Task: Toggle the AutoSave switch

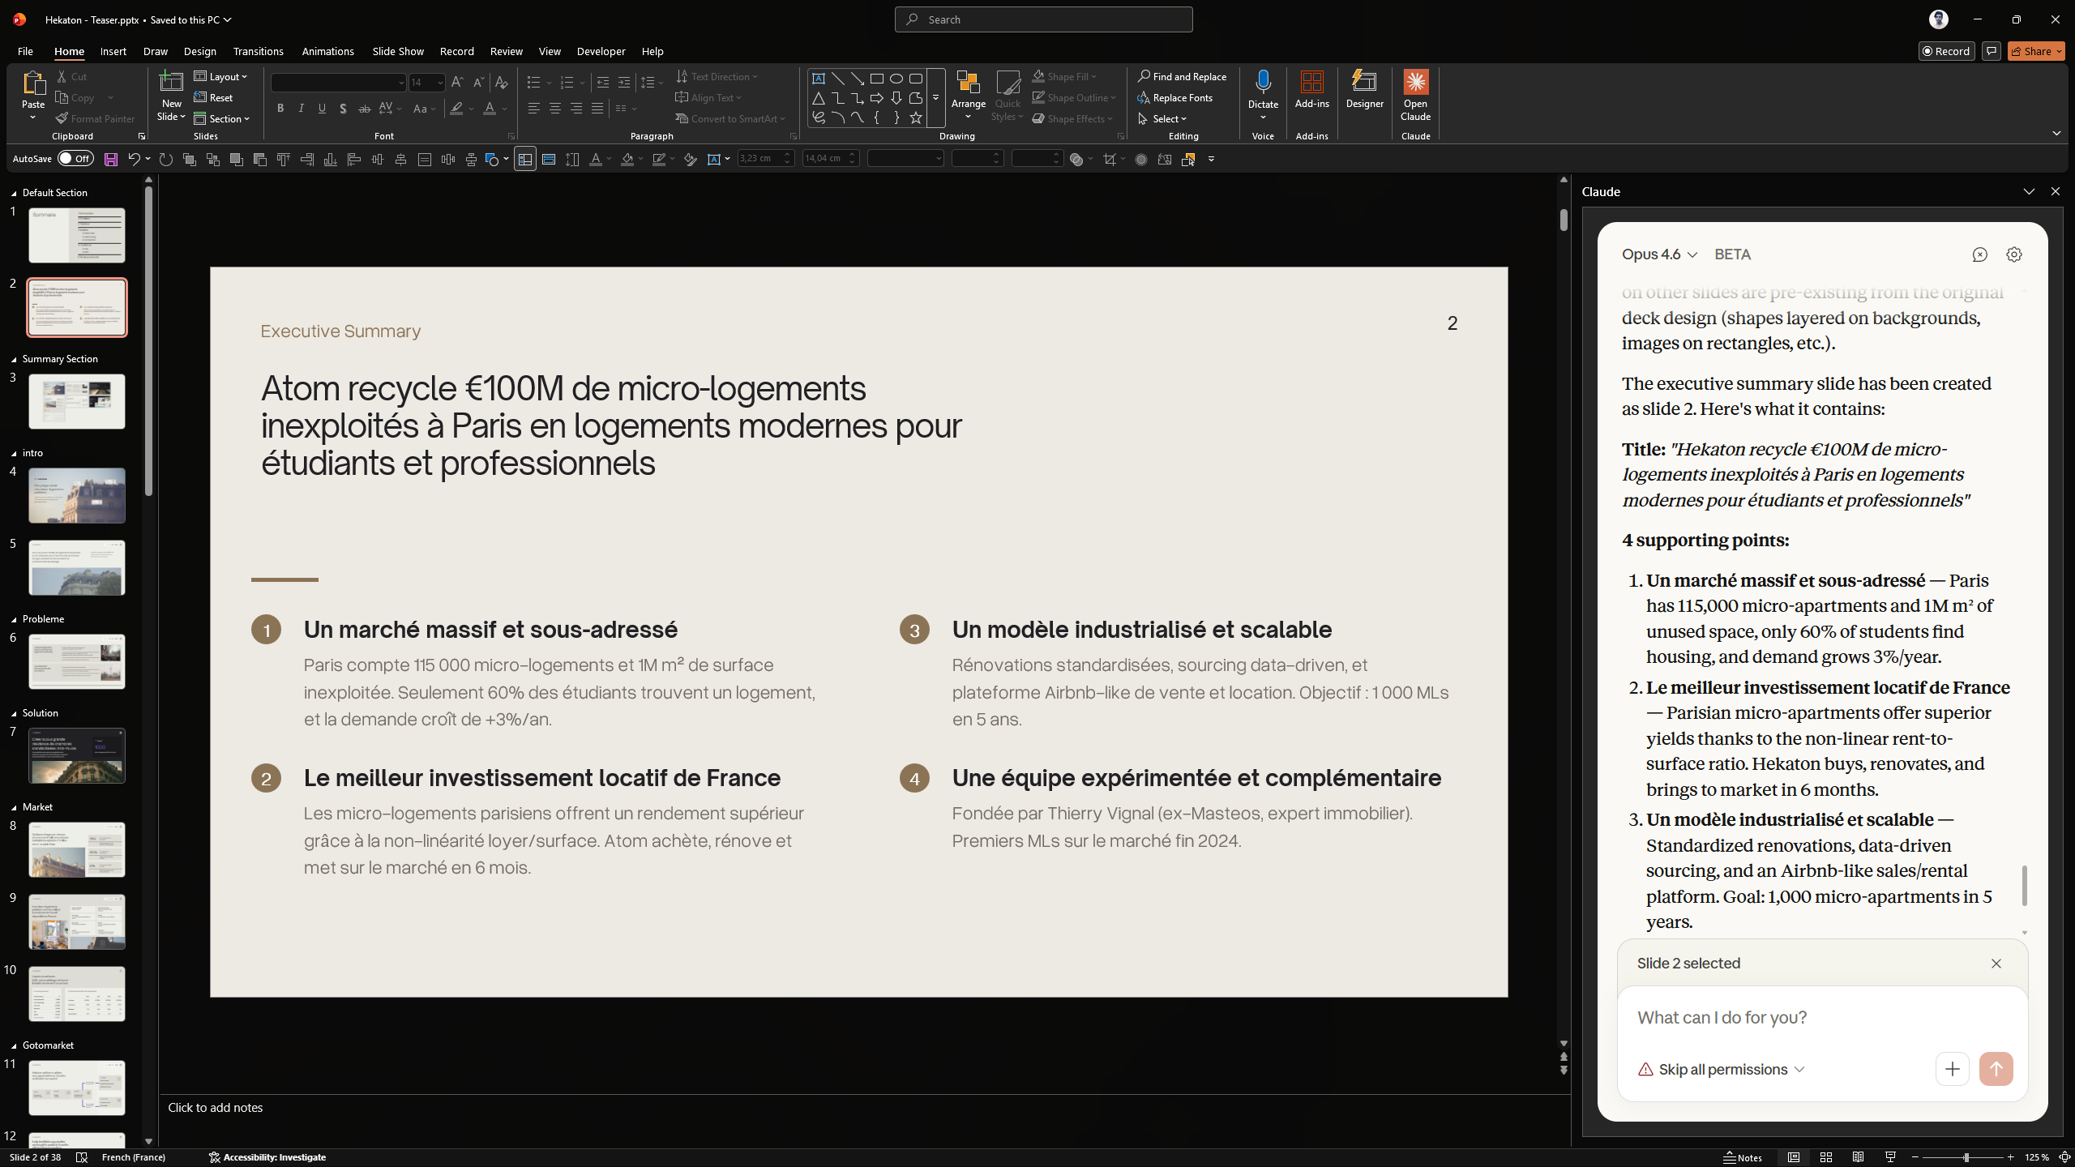Action: [75, 159]
